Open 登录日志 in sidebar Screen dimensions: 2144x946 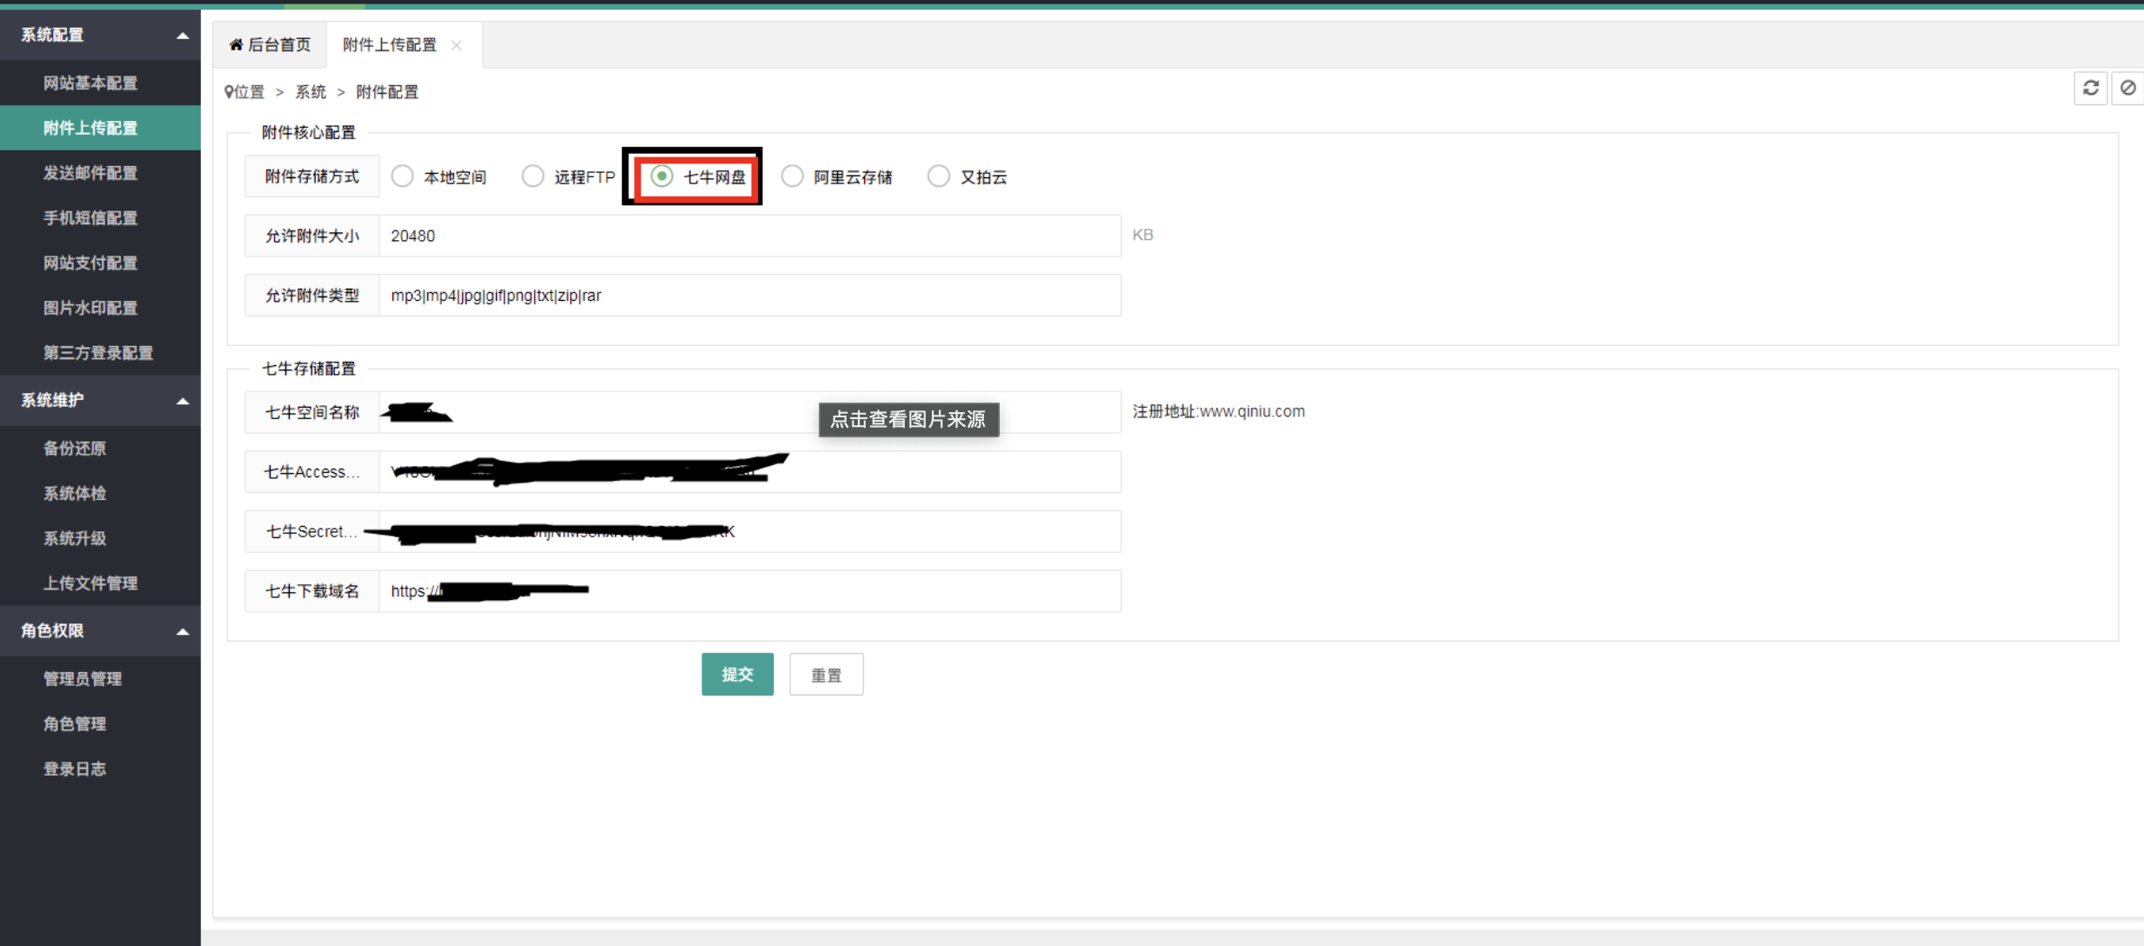coord(100,769)
